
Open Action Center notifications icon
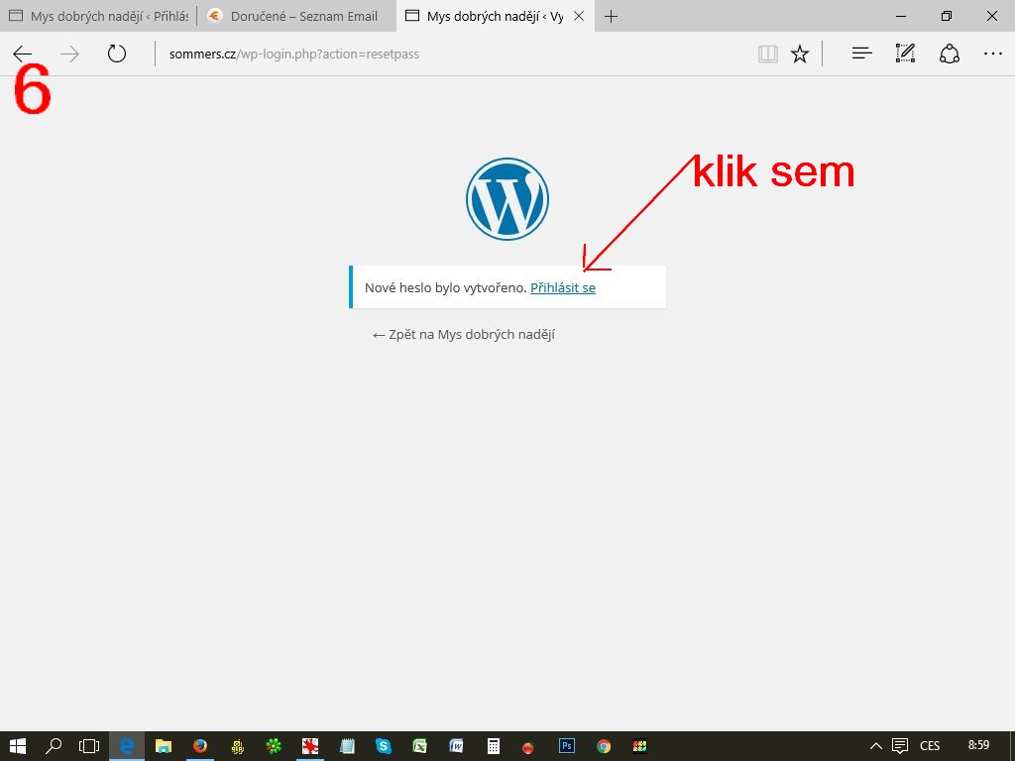click(900, 746)
